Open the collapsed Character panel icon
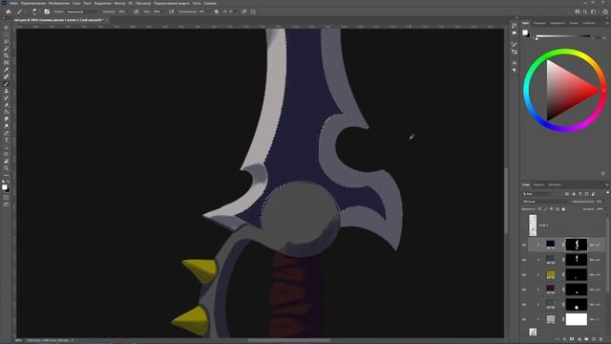Viewport: 611px width, 344px height. (515, 63)
